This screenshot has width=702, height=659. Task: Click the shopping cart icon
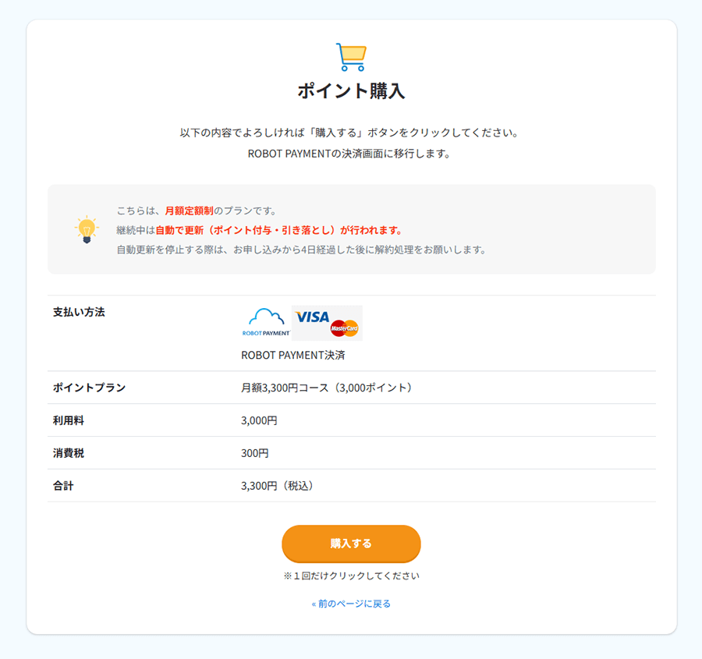click(x=352, y=57)
